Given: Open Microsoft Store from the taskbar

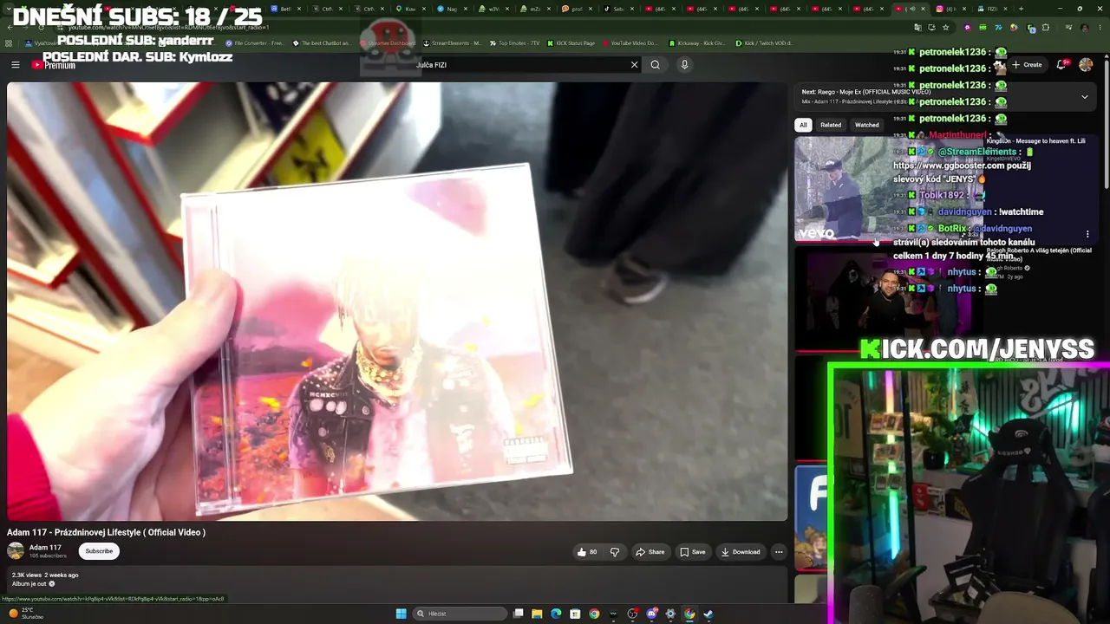Looking at the screenshot, I should pyautogui.click(x=575, y=614).
